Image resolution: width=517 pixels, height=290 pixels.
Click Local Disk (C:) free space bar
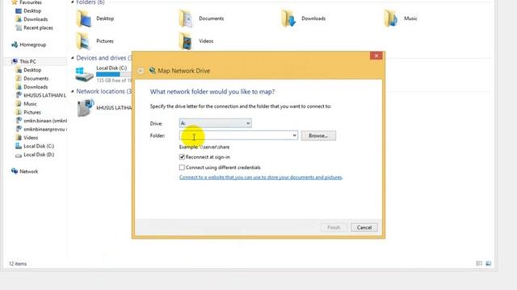[x=114, y=75]
